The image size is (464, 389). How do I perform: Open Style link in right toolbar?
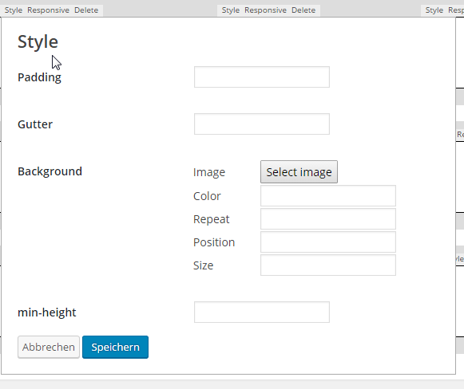434,10
